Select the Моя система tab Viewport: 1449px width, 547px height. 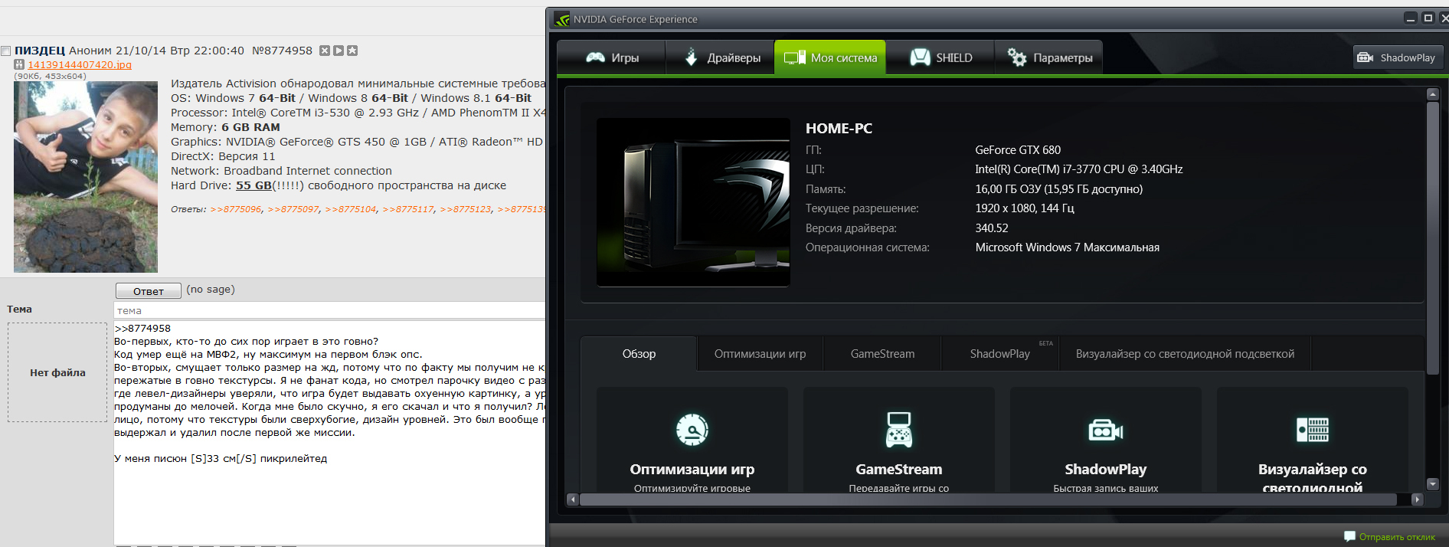point(830,57)
